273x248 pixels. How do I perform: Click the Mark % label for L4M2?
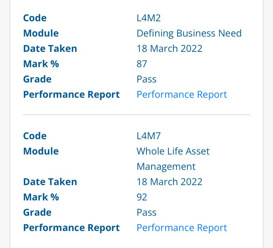(x=41, y=63)
